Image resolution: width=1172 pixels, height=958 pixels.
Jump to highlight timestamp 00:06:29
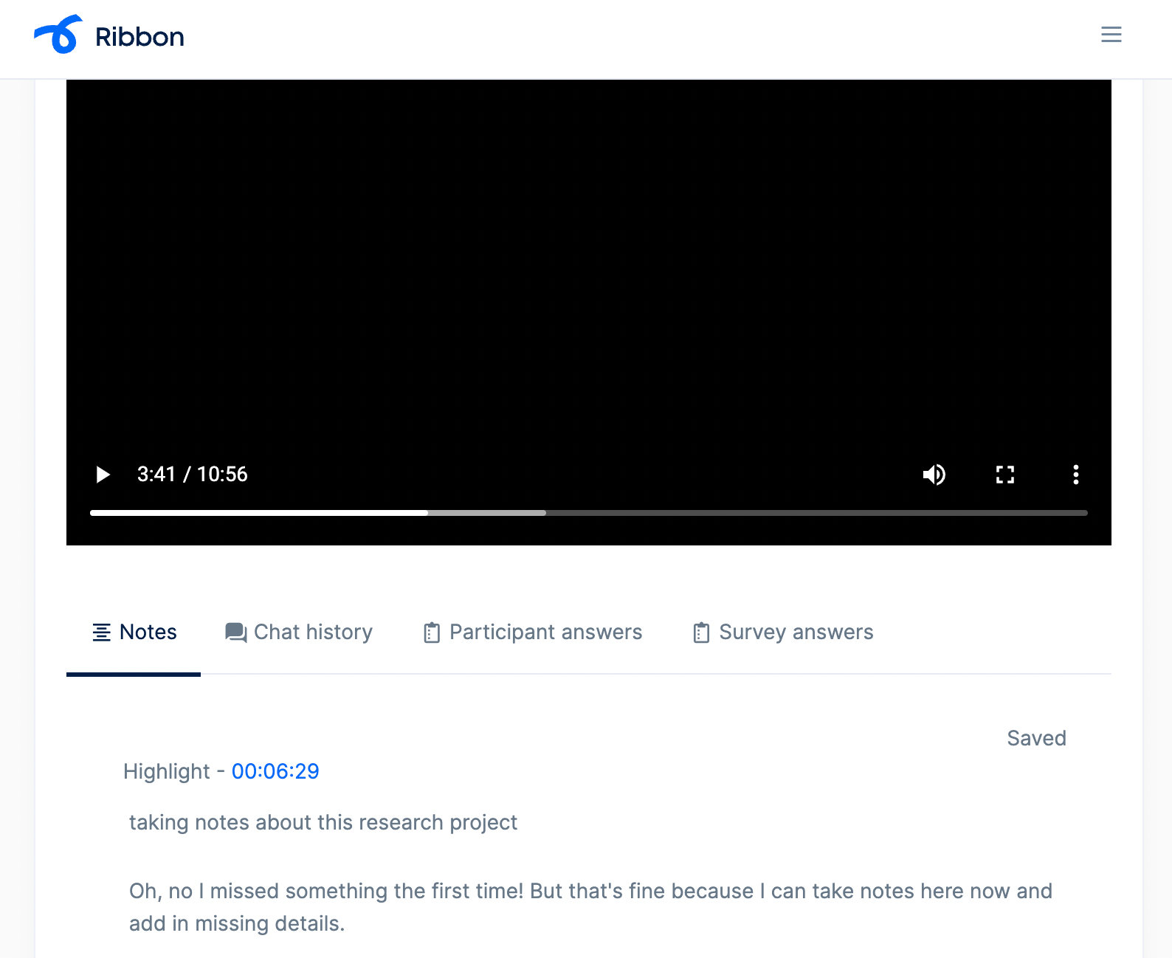point(275,771)
